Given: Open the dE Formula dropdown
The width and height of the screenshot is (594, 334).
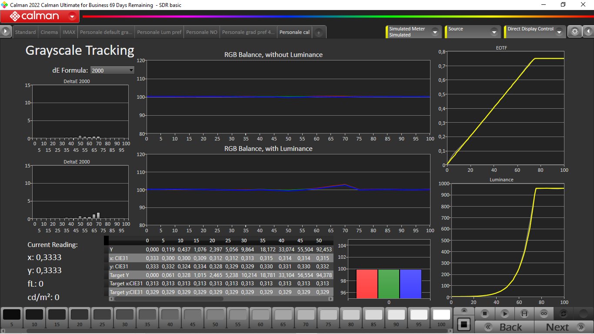Looking at the screenshot, I should click(x=112, y=70).
